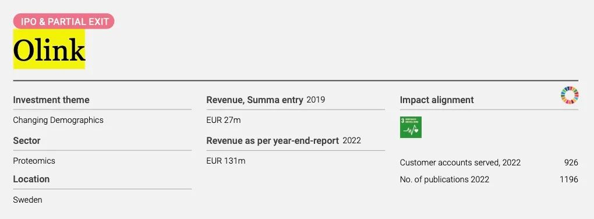Select the Proteomics value
This screenshot has height=219, width=594.
point(34,161)
